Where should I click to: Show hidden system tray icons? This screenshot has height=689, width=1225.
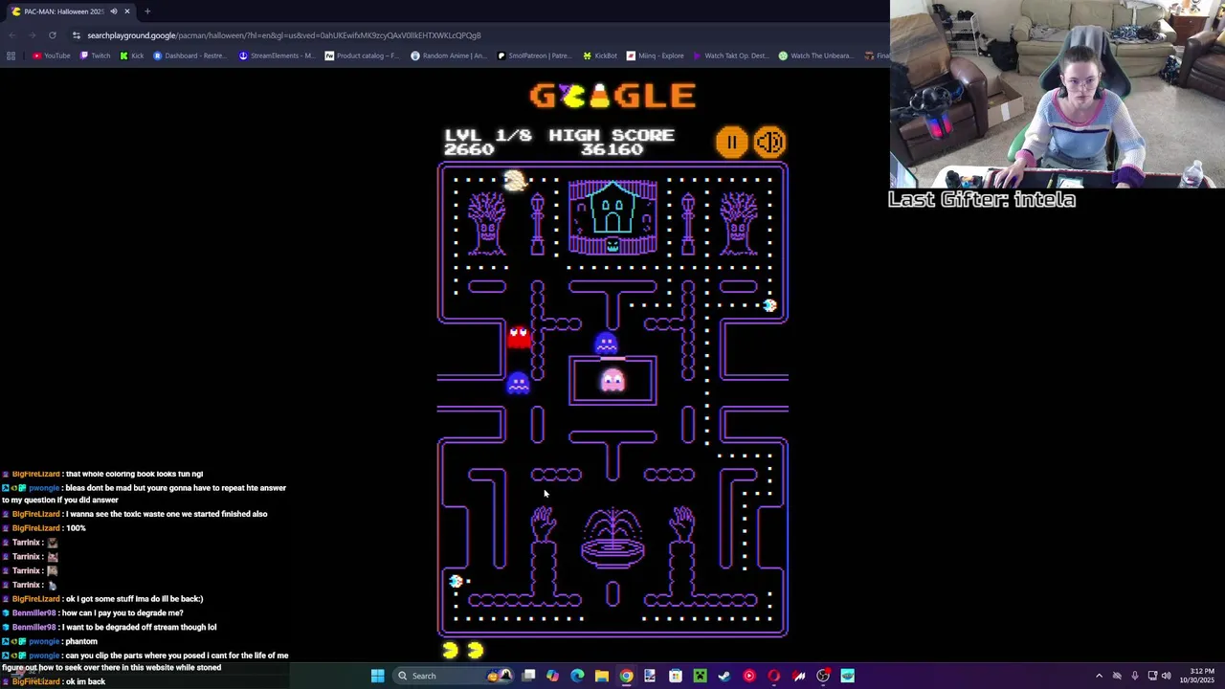click(x=1099, y=676)
